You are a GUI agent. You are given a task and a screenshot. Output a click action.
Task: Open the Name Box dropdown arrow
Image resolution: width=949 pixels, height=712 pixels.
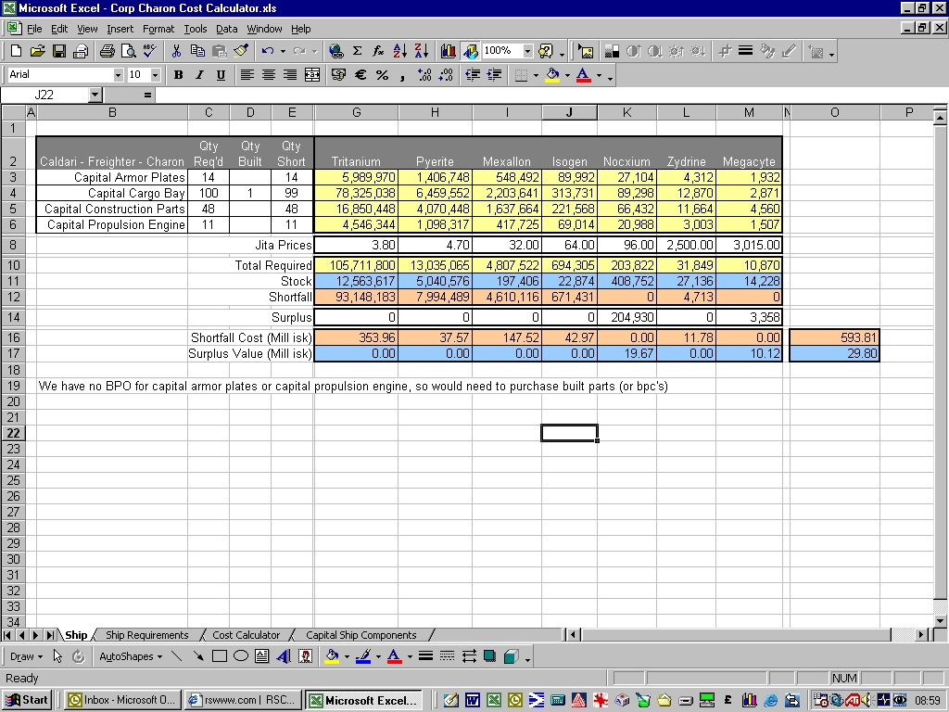pos(95,95)
